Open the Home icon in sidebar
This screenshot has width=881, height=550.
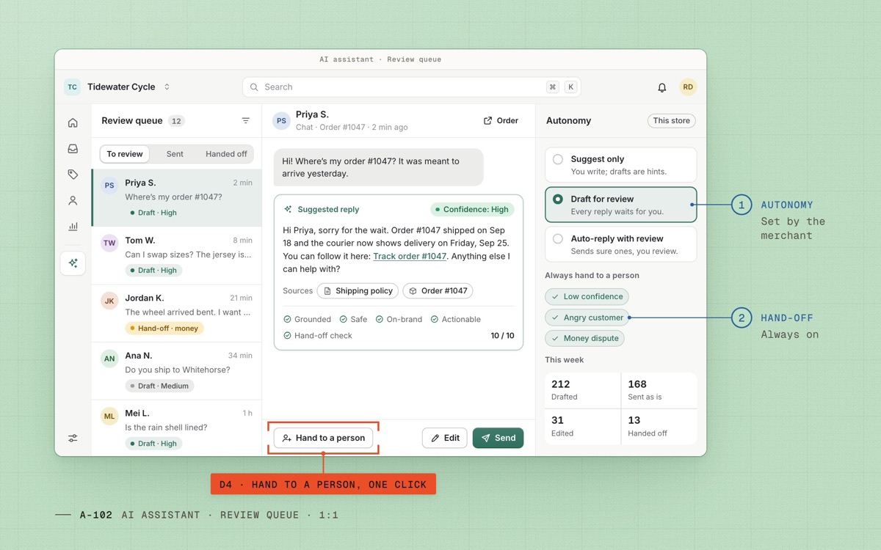coord(73,122)
